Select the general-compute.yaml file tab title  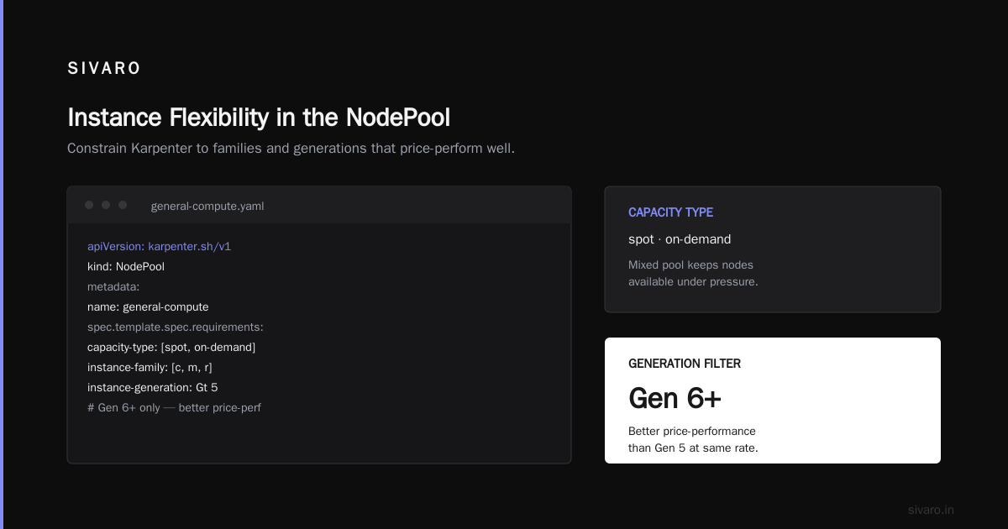pyautogui.click(x=207, y=206)
